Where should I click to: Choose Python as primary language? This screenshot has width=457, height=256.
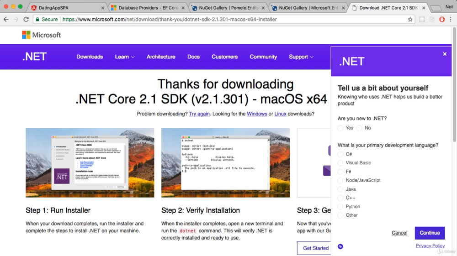(340, 207)
